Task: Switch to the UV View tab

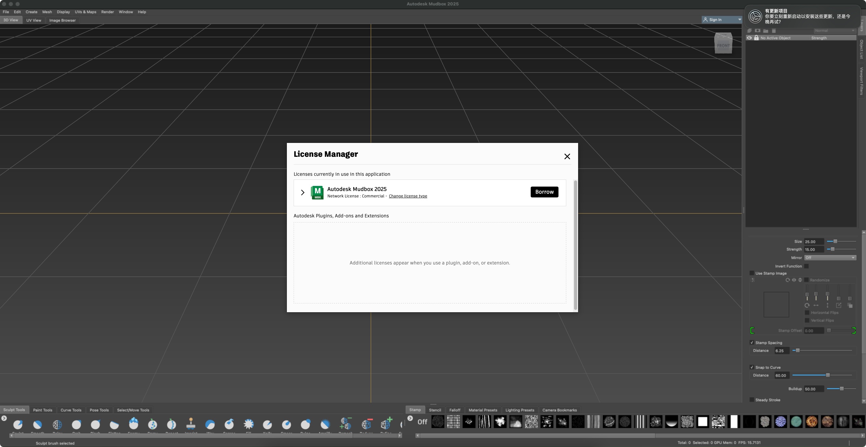Action: pos(33,20)
